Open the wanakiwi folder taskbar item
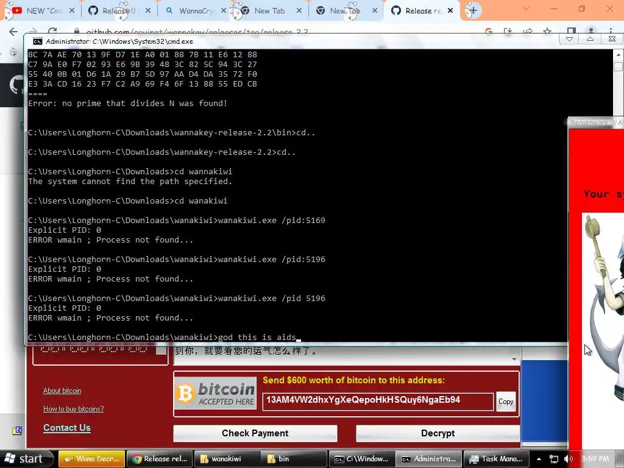Viewport: 624px width, 468px height. point(227,459)
